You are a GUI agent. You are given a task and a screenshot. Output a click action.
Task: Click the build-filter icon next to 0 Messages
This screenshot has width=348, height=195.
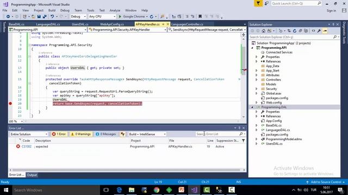(x=122, y=134)
